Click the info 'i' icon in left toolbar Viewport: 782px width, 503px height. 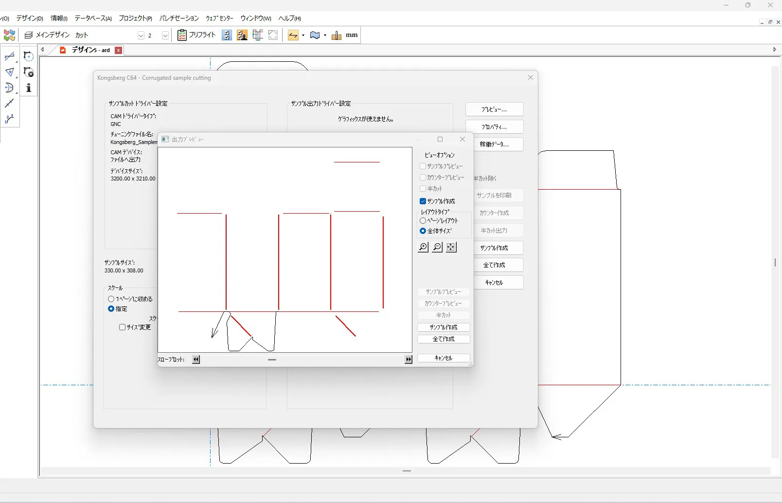(29, 88)
